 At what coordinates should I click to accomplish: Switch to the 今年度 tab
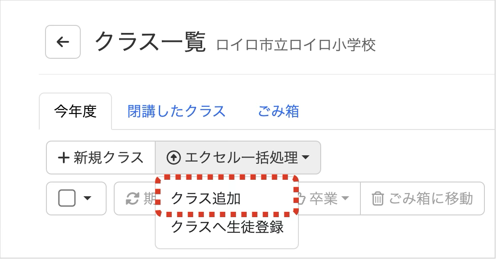[x=75, y=111]
